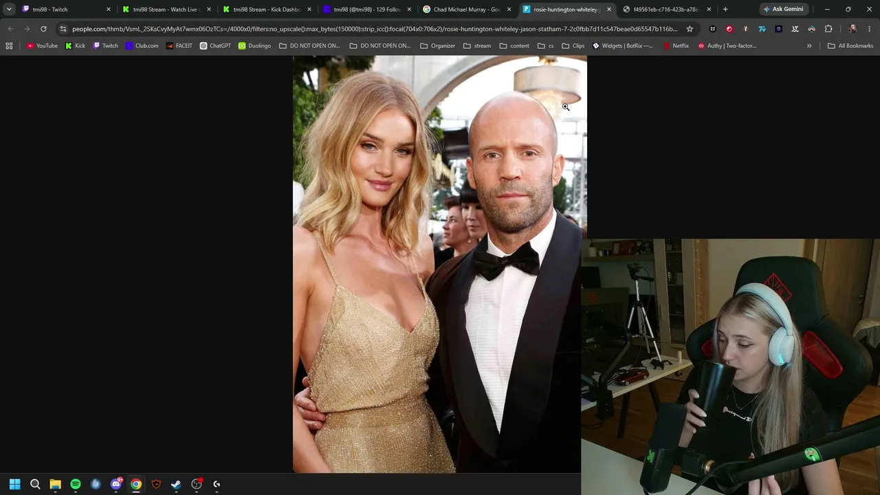This screenshot has width=880, height=495.
Task: Open the apps grid in bookmarks bar
Action: click(x=9, y=46)
